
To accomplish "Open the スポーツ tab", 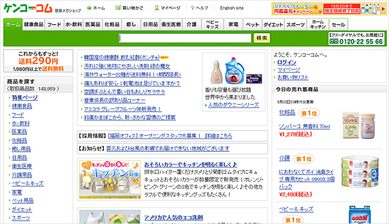I will [296, 25].
